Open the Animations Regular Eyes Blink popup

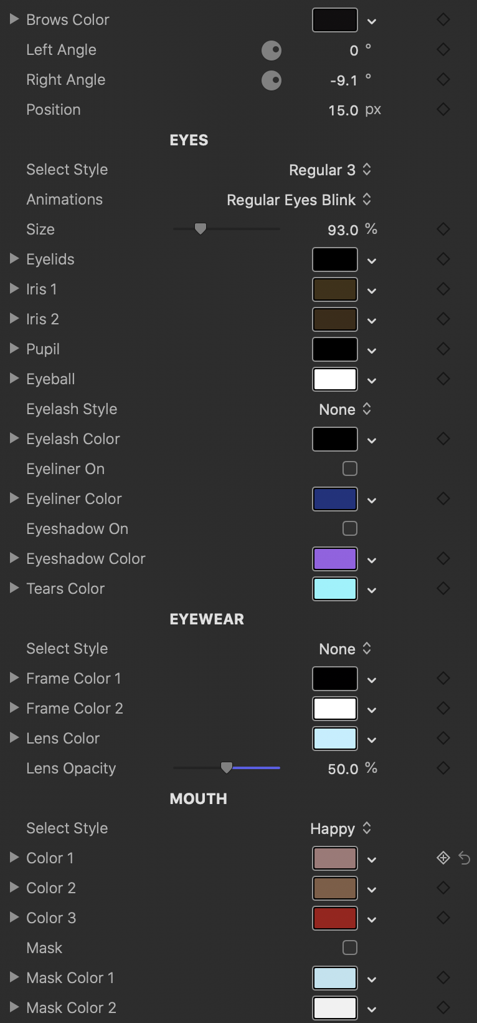coord(299,200)
